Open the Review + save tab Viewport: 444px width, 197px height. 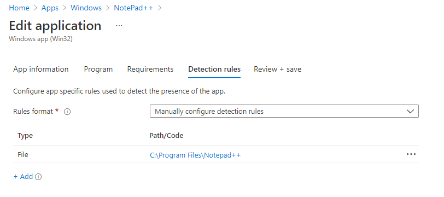click(x=278, y=69)
